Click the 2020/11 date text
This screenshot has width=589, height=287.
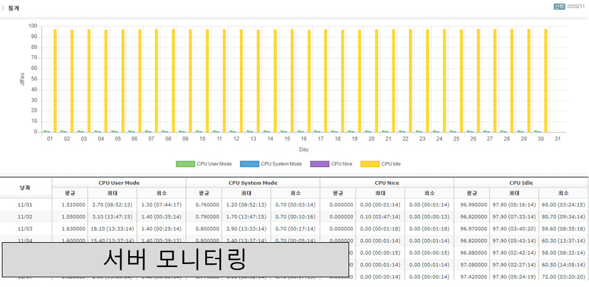(576, 6)
